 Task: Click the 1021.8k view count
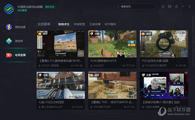(x=78, y=66)
